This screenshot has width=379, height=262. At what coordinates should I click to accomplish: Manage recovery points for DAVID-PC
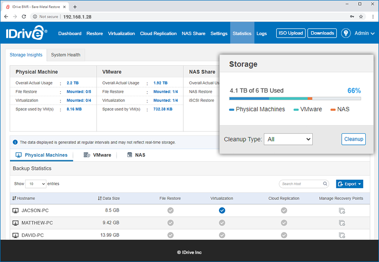(x=342, y=235)
